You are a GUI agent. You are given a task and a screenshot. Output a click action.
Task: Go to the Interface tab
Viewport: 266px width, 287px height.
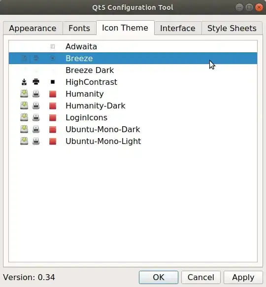[178, 28]
